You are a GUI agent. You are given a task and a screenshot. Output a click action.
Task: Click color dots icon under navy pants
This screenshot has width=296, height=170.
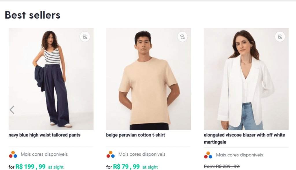click(x=13, y=154)
